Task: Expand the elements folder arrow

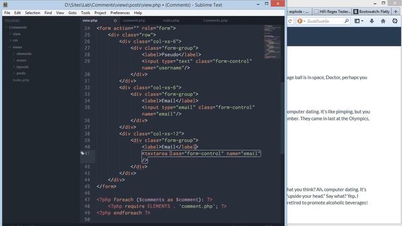Action: pos(14,54)
